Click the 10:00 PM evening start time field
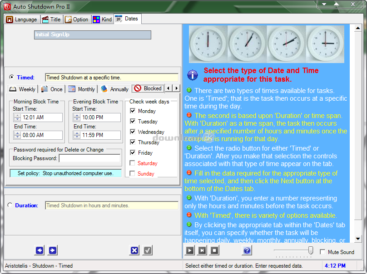Screen dimensions: 367x274 [97, 117]
